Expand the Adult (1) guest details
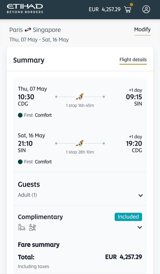 (27, 195)
